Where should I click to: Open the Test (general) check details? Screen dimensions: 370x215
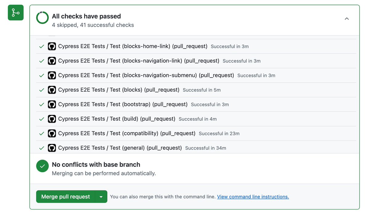coord(120,148)
